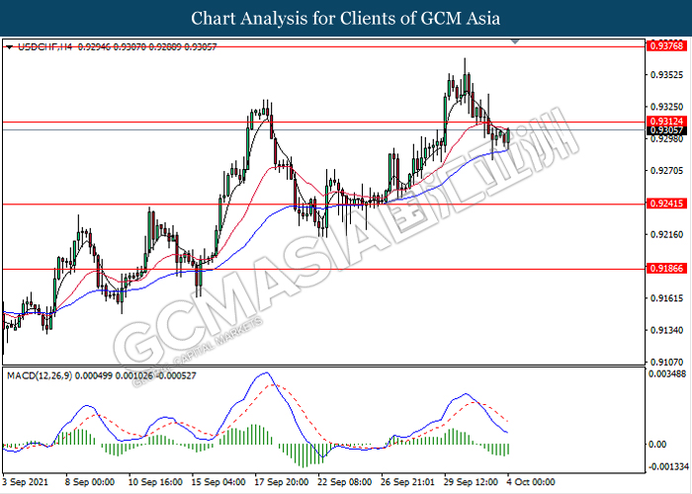Image resolution: width=692 pixels, height=494 pixels.
Task: Click the 0.91340 price axis value
Action: tap(666, 330)
